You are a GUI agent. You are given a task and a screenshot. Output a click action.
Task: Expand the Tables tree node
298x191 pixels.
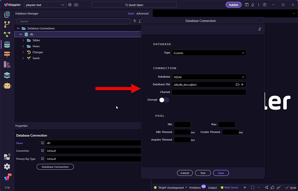(x=23, y=41)
